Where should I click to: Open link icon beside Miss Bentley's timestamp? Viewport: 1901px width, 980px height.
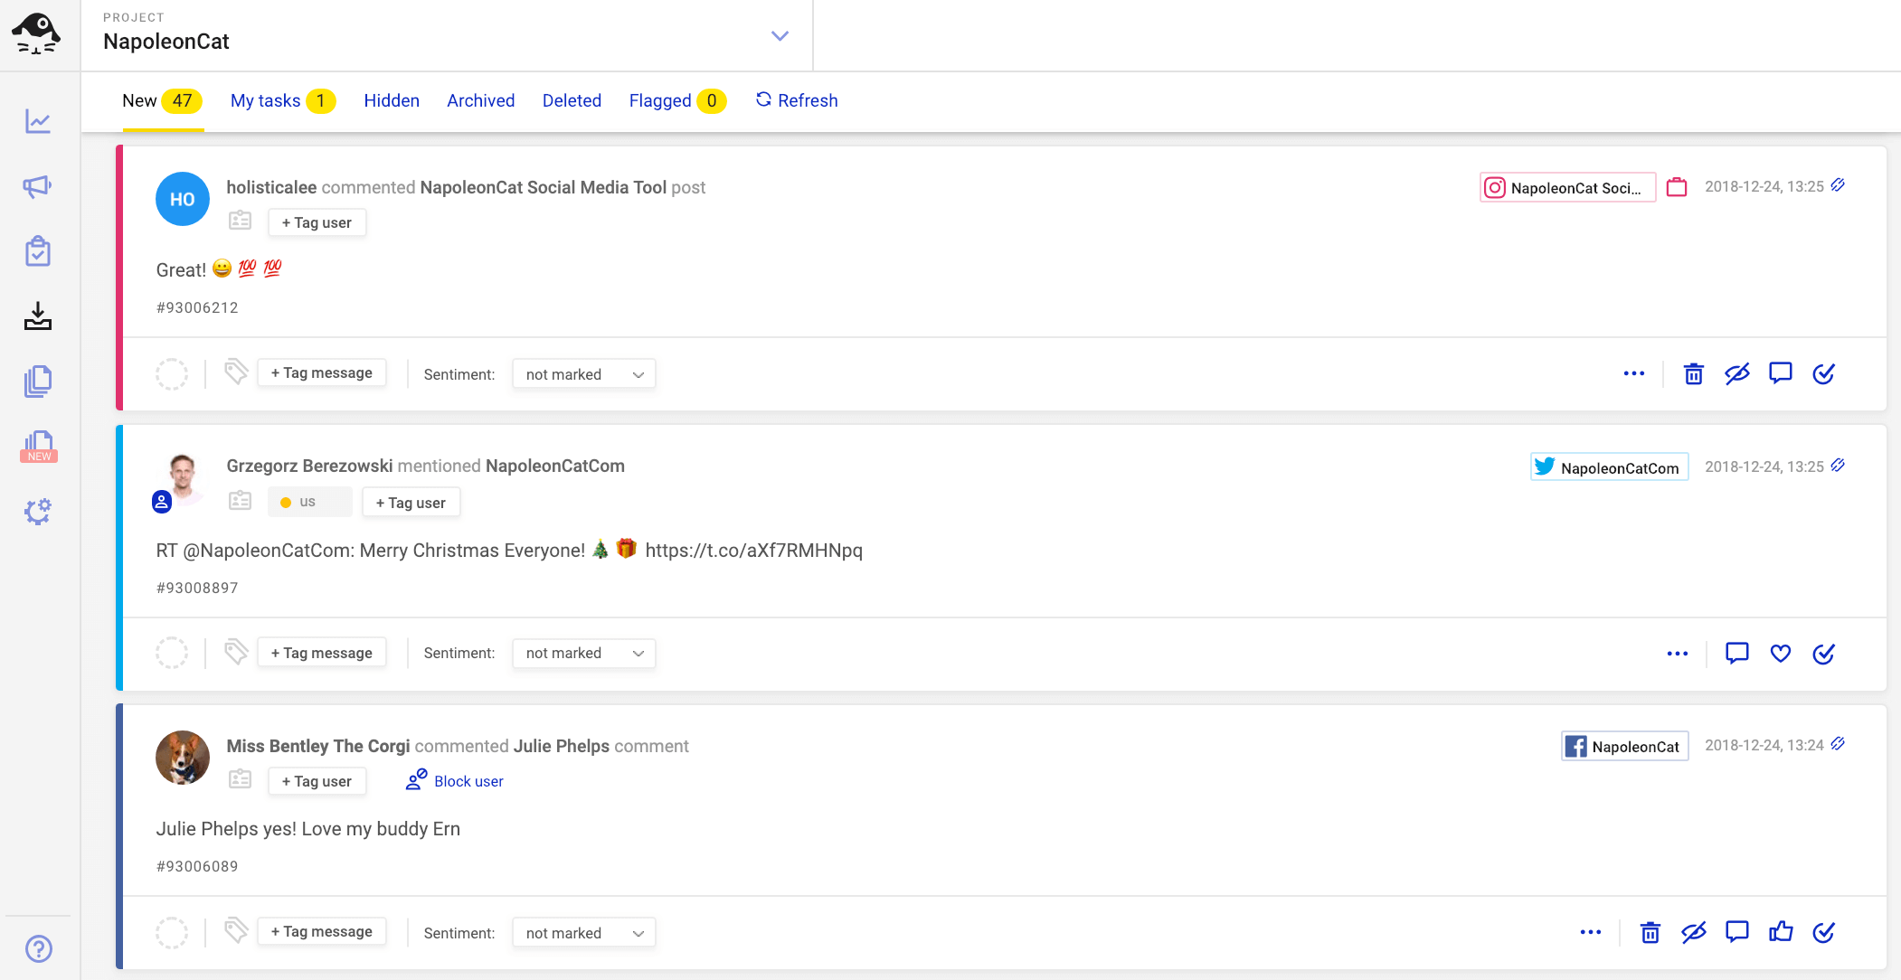(x=1838, y=744)
